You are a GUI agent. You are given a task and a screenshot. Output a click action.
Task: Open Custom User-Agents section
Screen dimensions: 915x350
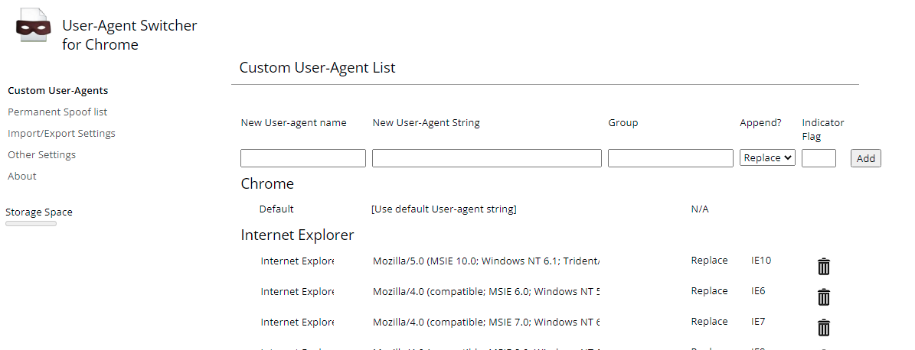point(57,91)
